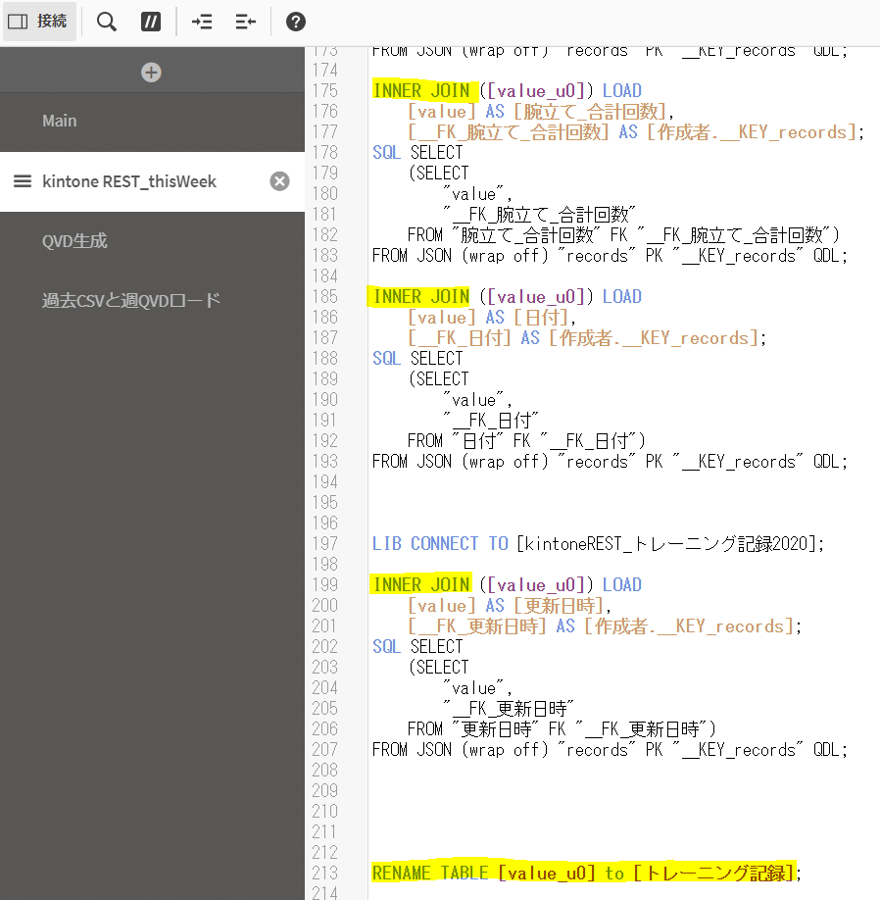
Task: Open the search magnifier in toolbar
Action: pyautogui.click(x=107, y=22)
